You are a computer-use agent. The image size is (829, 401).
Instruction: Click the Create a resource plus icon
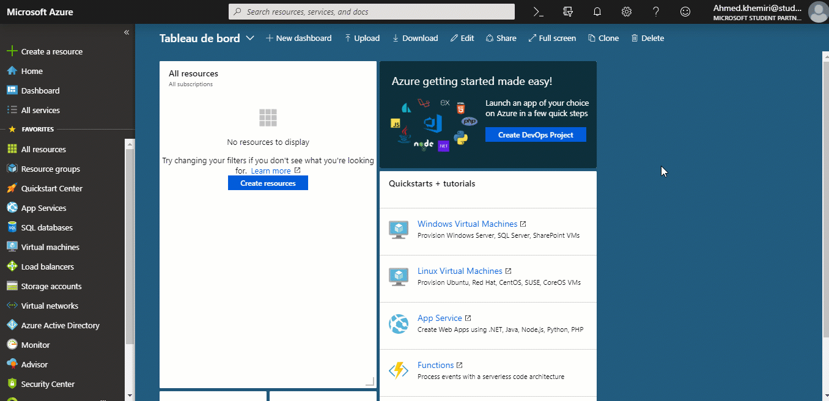pos(11,51)
